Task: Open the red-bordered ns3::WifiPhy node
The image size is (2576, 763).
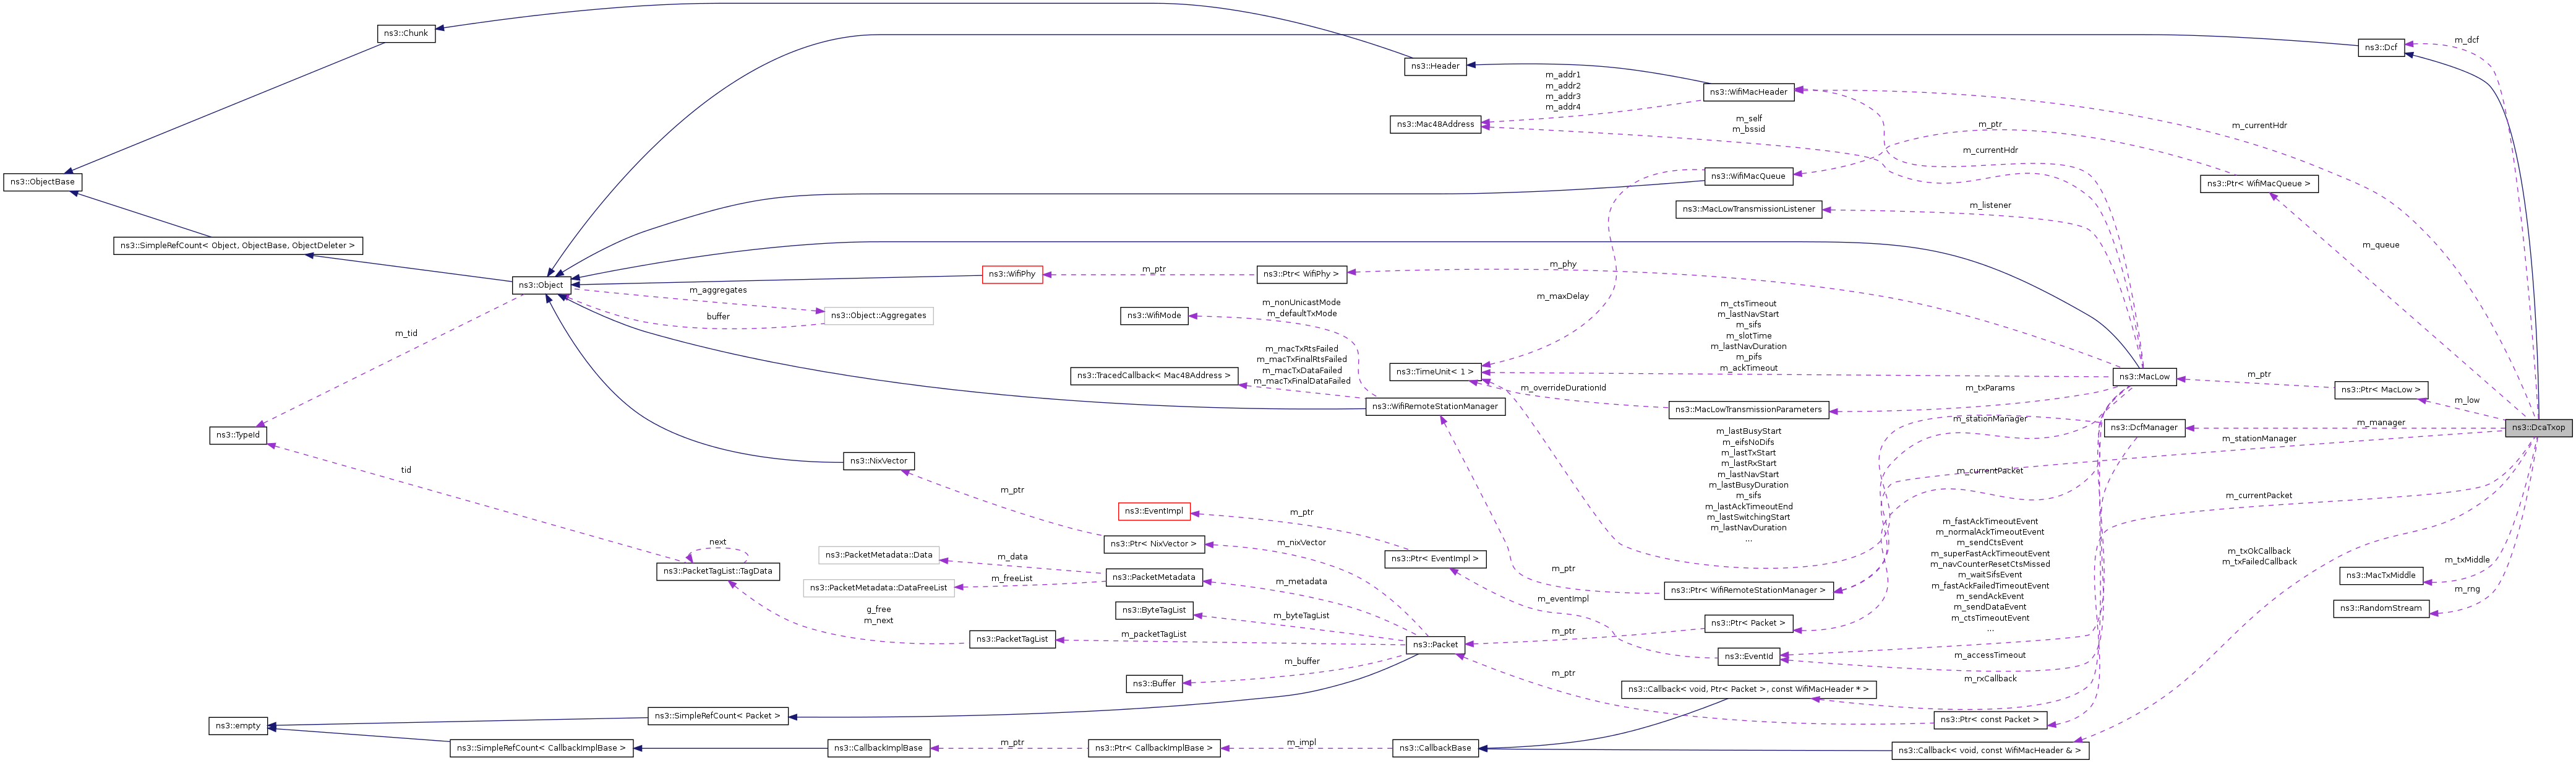Action: tap(1012, 274)
